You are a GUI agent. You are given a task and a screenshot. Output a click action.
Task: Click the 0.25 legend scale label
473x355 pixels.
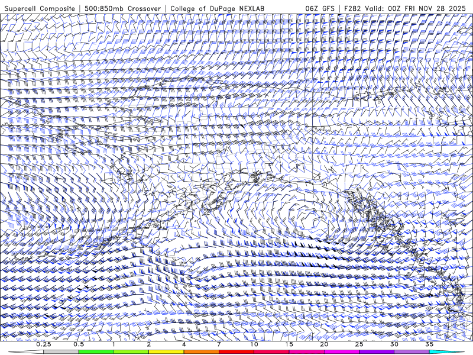44,344
